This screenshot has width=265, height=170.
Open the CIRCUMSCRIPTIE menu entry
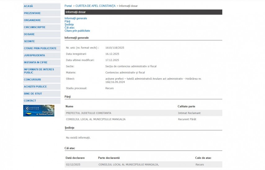pyautogui.click(x=35, y=27)
